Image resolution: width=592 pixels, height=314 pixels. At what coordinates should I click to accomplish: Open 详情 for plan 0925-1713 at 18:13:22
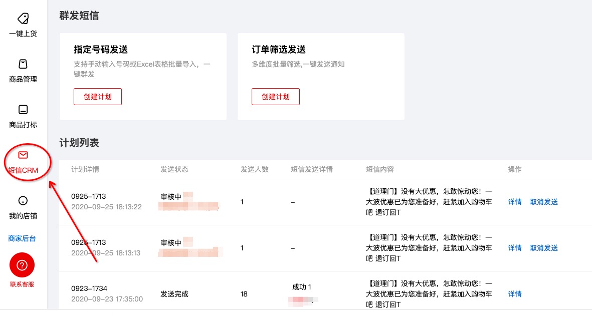pos(514,202)
